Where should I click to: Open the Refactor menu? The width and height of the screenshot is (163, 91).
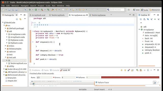click(15, 6)
